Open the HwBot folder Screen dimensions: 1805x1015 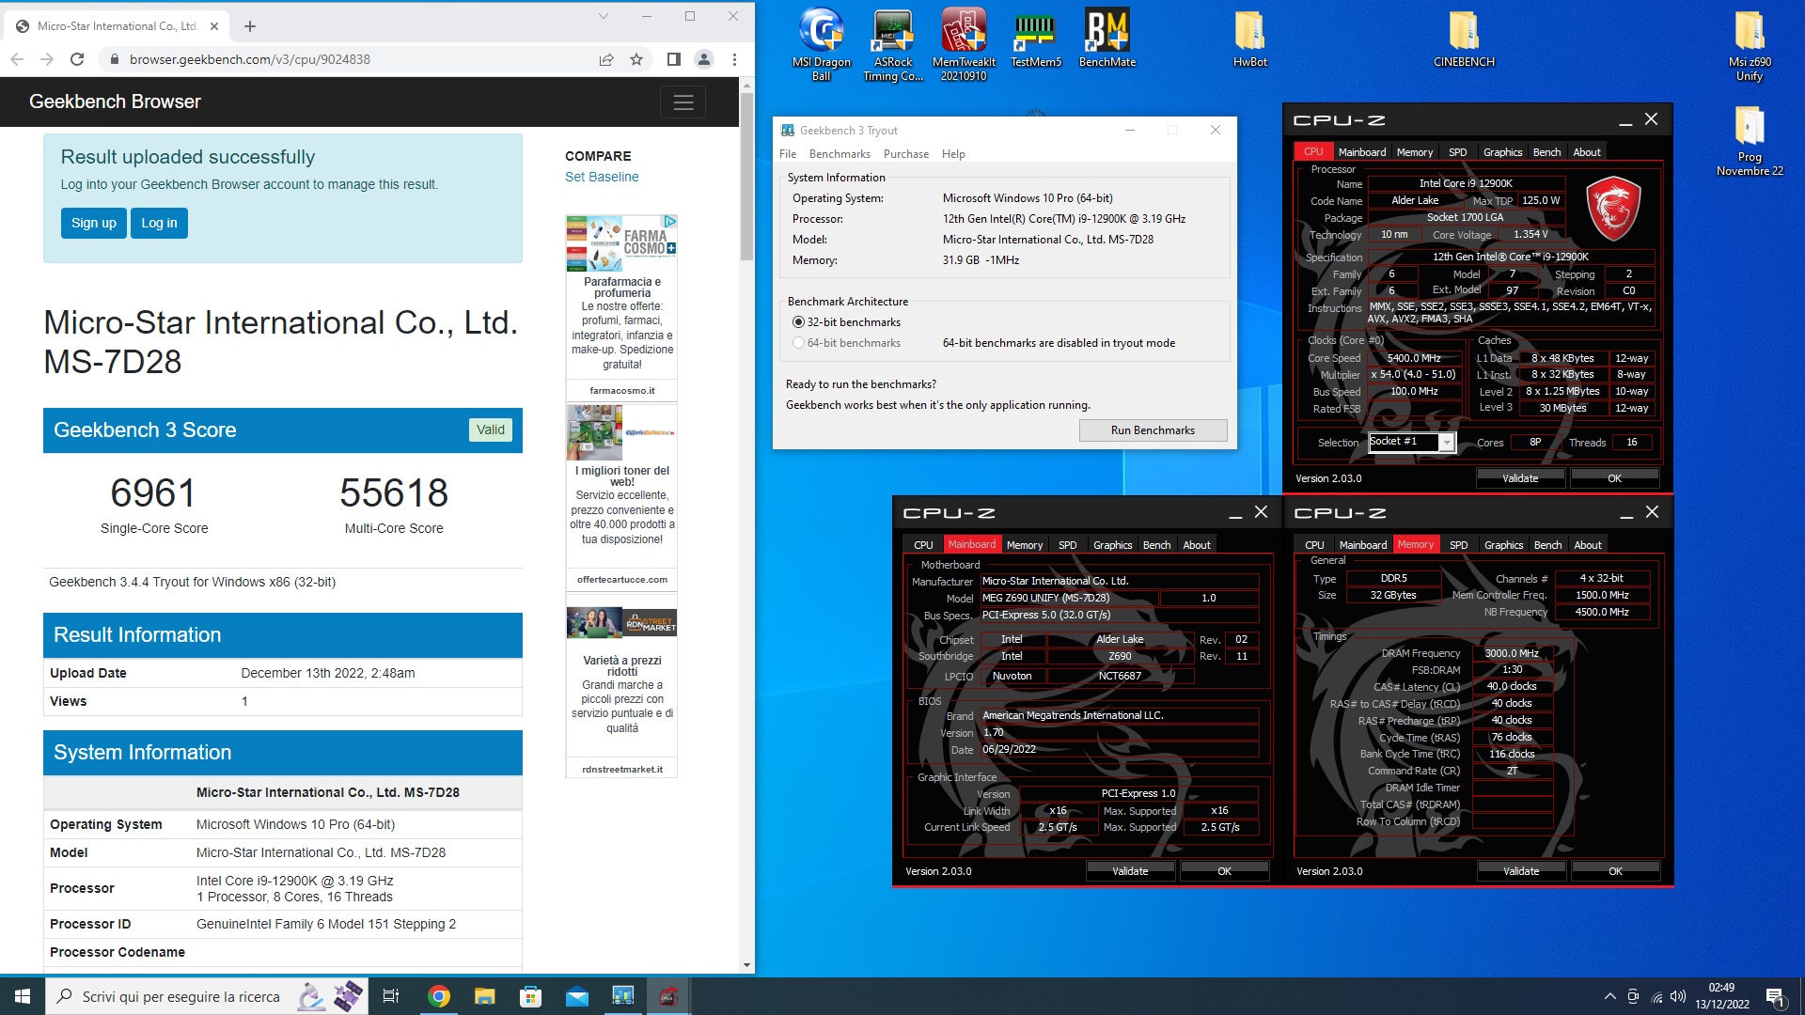[x=1249, y=38]
